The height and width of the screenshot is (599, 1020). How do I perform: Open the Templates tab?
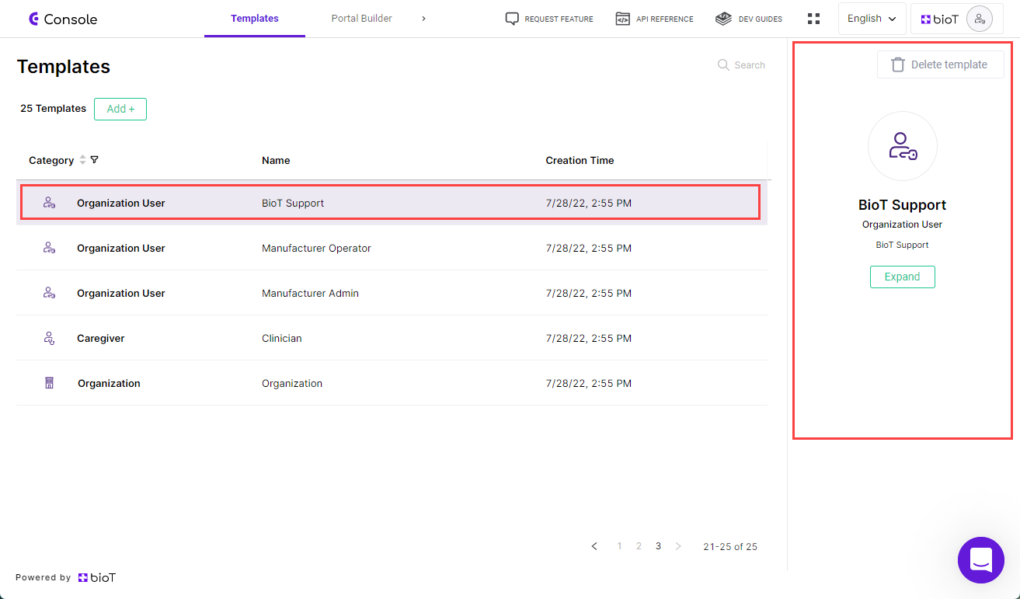point(255,19)
